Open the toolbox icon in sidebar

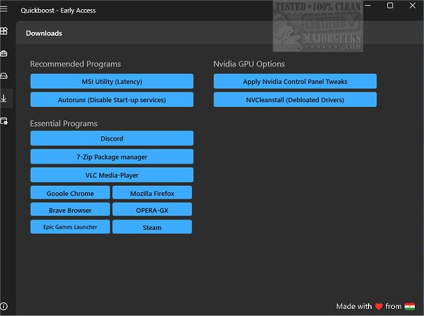click(4, 53)
